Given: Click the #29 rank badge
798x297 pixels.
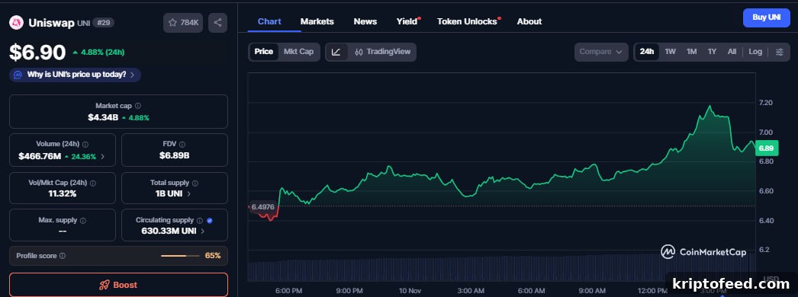Looking at the screenshot, I should point(103,23).
